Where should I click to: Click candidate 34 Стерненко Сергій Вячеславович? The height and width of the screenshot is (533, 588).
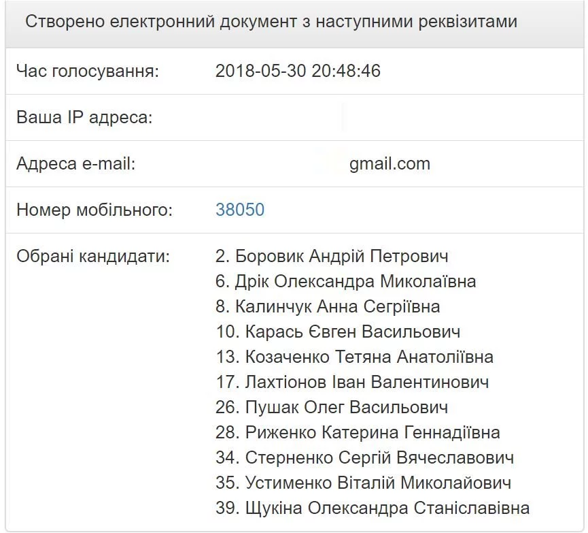tap(364, 457)
